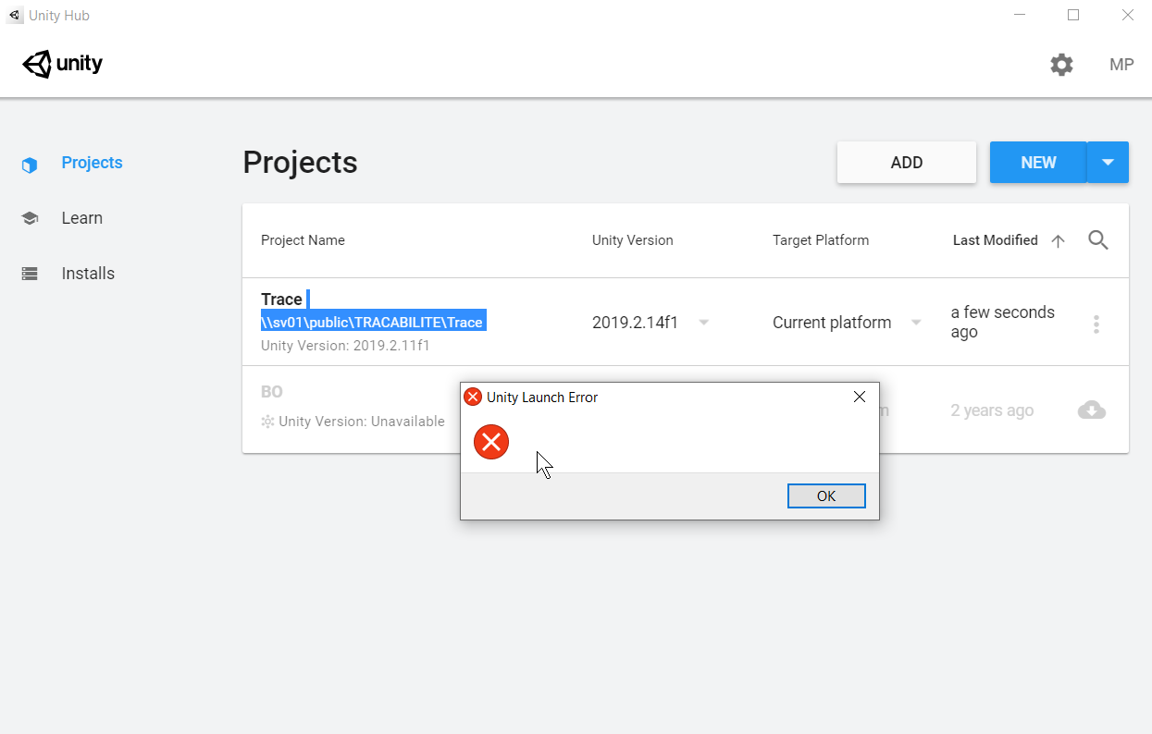The image size is (1152, 734).
Task: Expand the NEW button dropdown arrow
Action: coord(1109,163)
